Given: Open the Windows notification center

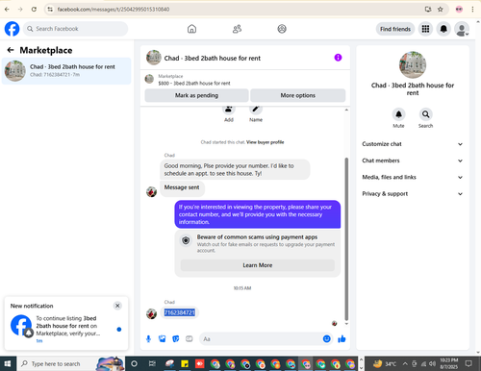Looking at the screenshot, I should coord(468,363).
